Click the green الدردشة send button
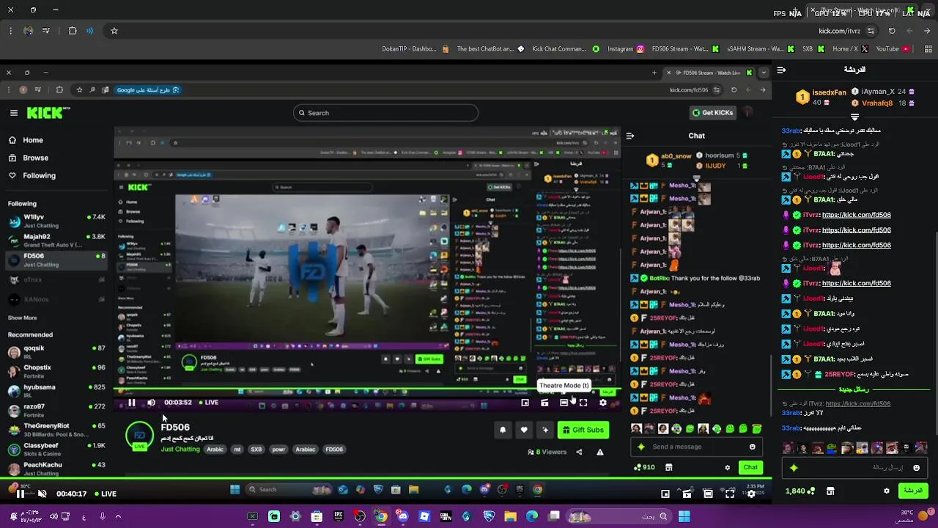This screenshot has height=528, width=938. (x=913, y=491)
